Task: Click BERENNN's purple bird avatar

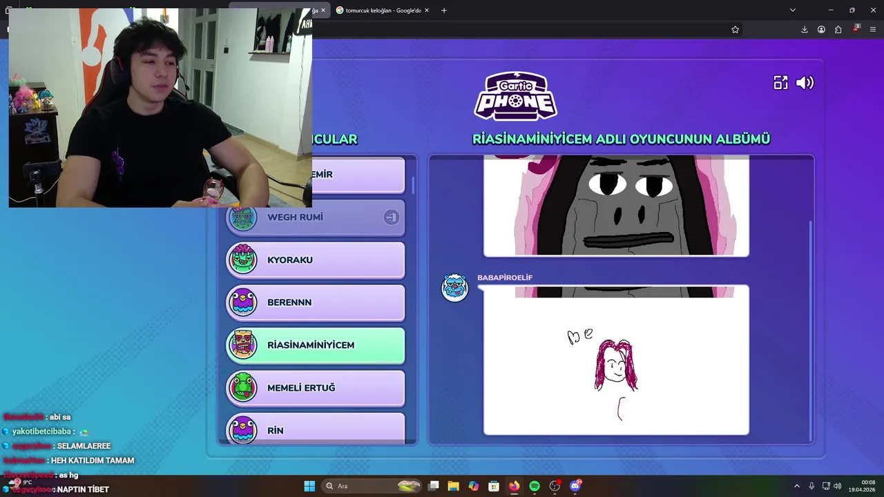Action: click(x=242, y=302)
